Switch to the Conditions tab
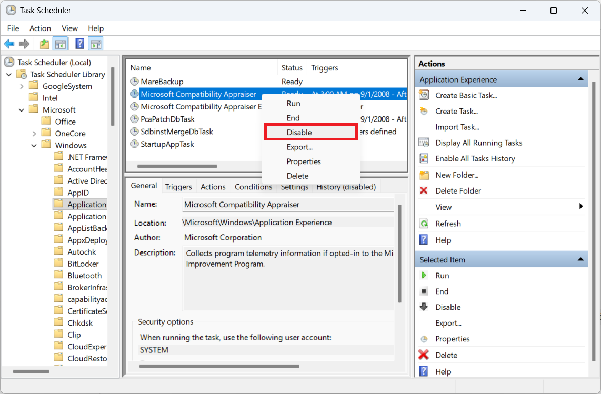601x394 pixels. click(x=253, y=187)
